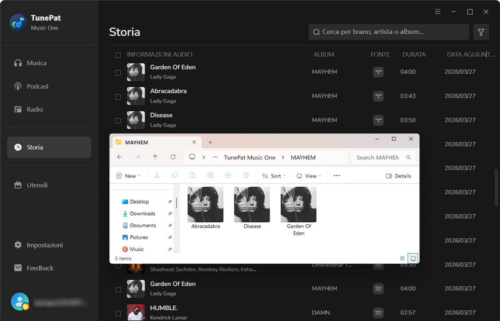Click album art of Abracadabra in Storia list

136,96
